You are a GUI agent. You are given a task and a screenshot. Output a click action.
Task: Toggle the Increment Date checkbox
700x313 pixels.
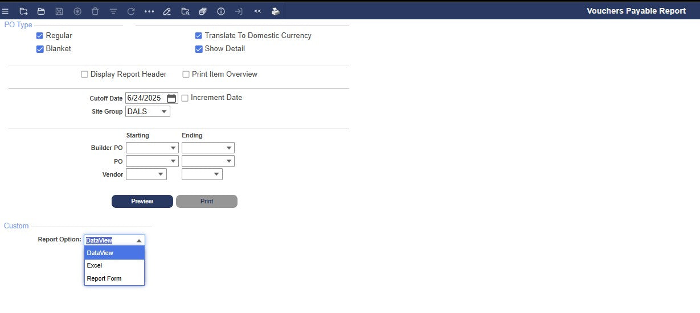(x=185, y=98)
